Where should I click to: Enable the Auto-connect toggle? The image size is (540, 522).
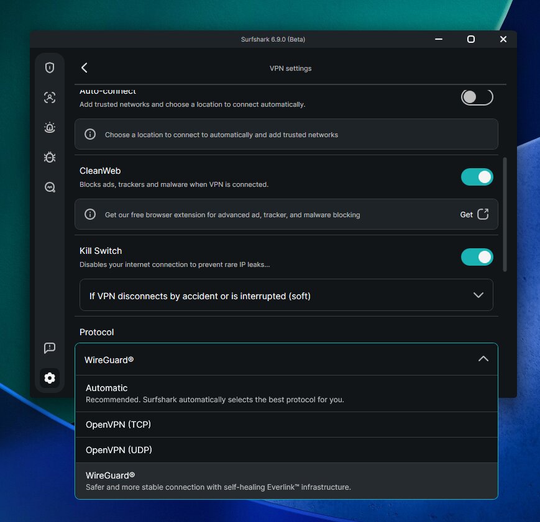[477, 97]
